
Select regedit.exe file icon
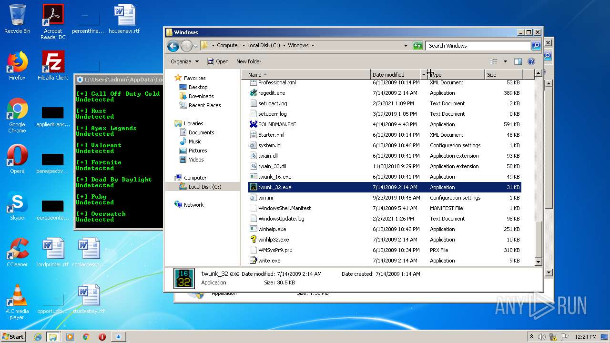click(254, 93)
